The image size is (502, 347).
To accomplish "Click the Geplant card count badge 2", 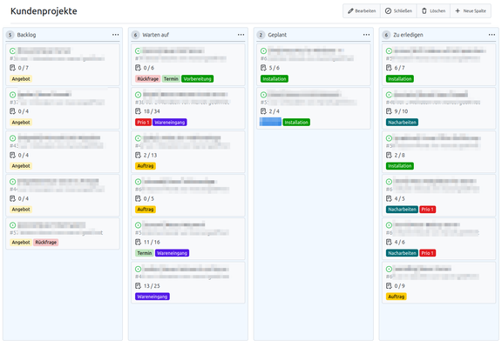I will (x=261, y=35).
